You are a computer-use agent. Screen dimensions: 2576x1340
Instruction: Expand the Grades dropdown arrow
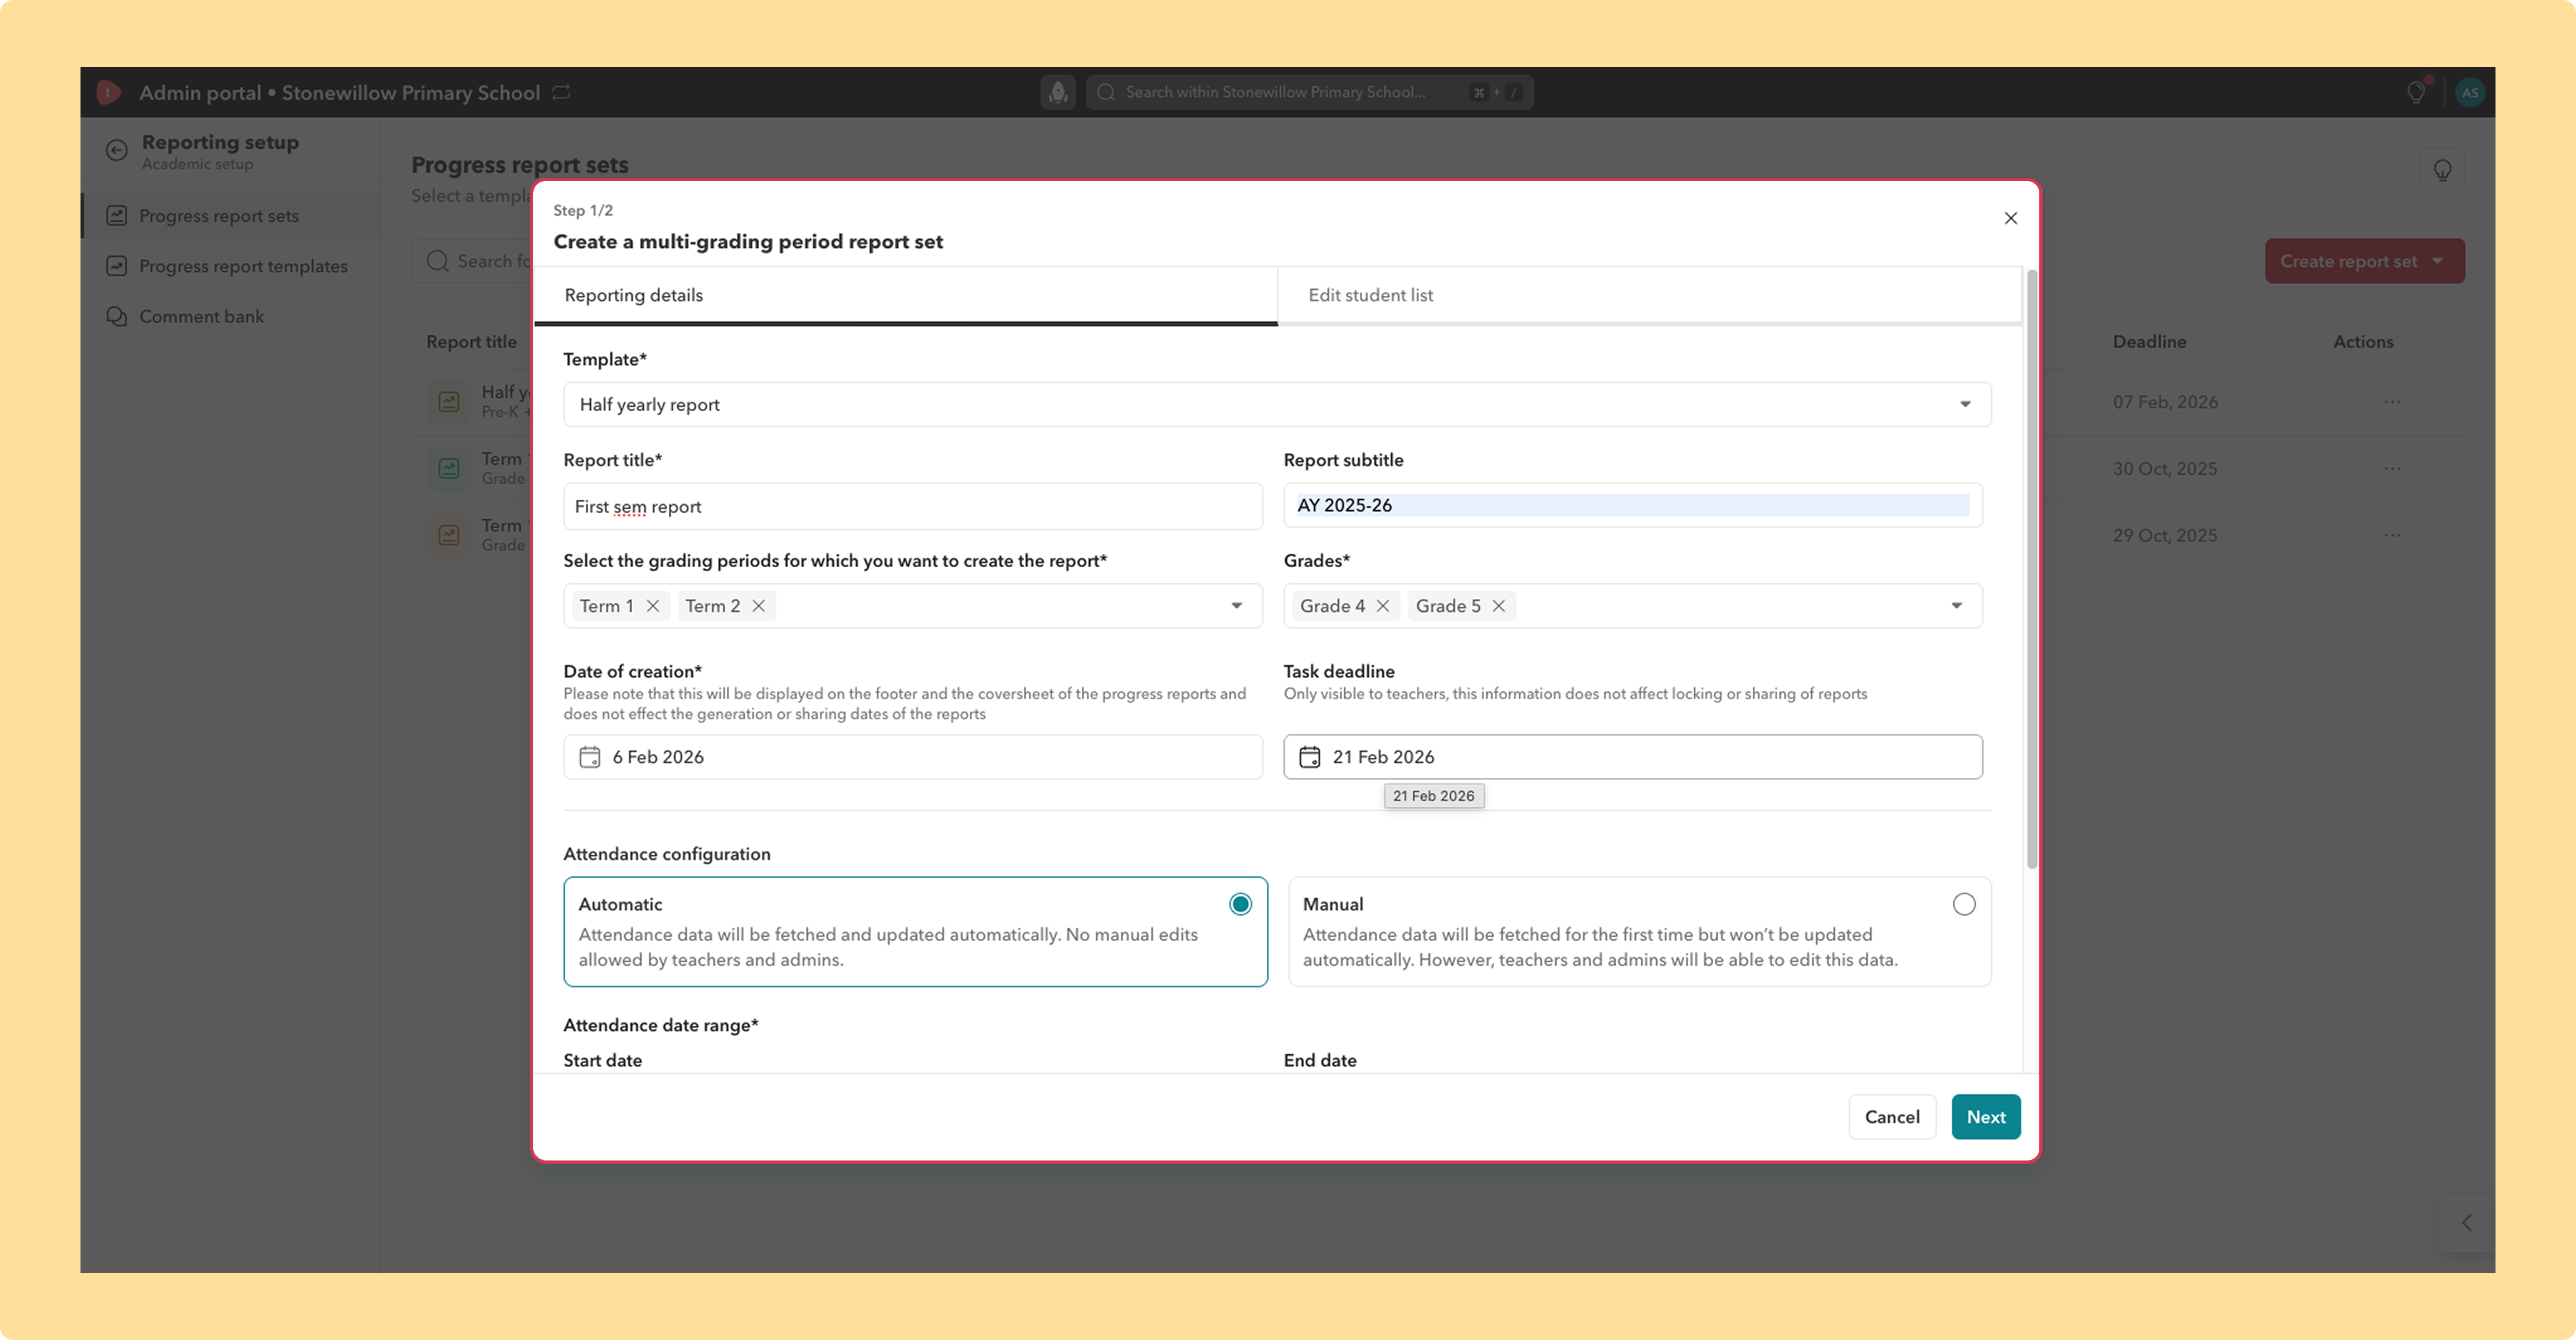pos(1957,606)
